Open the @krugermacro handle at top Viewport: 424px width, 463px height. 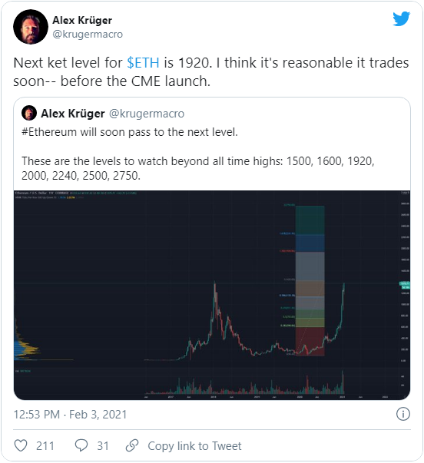click(x=88, y=35)
